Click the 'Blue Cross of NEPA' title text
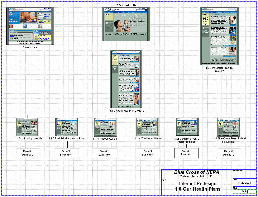Screen dimensions: 258x197 [197, 172]
